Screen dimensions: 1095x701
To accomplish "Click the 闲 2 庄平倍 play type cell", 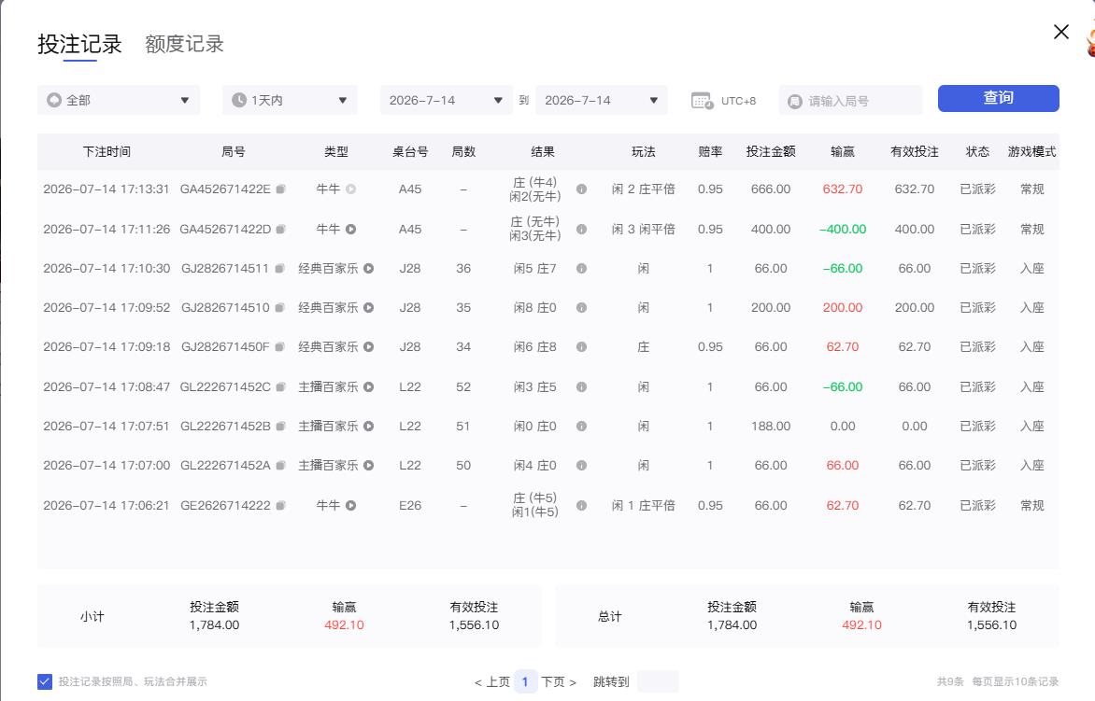I will (643, 189).
